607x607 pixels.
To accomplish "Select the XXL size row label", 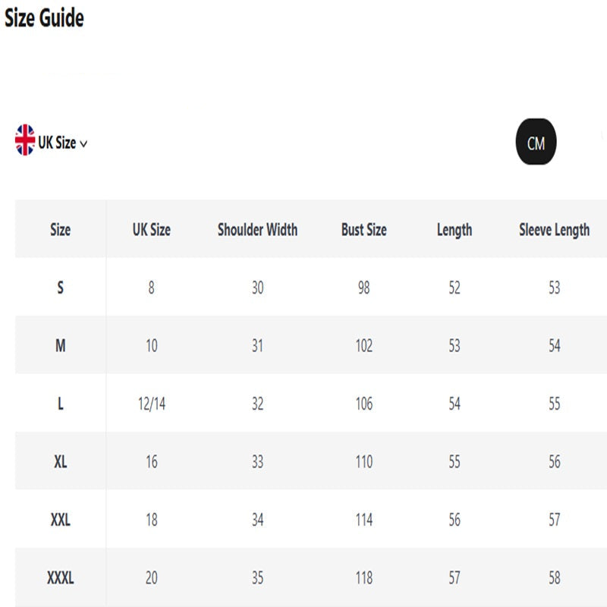I will tap(60, 520).
